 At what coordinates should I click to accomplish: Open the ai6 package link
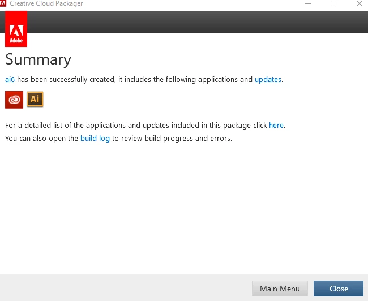pos(10,80)
